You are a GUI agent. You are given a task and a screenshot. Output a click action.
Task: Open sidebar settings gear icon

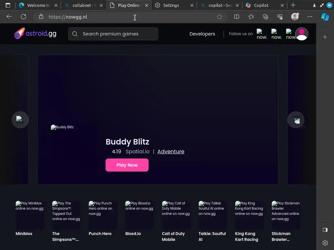[x=325, y=243]
